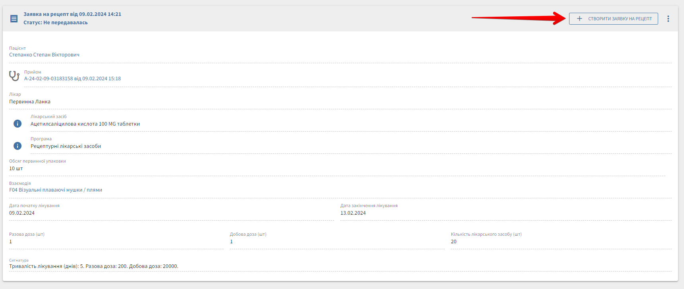Image resolution: width=684 pixels, height=289 pixels.
Task: Click the plus icon in create button
Action: 579,19
